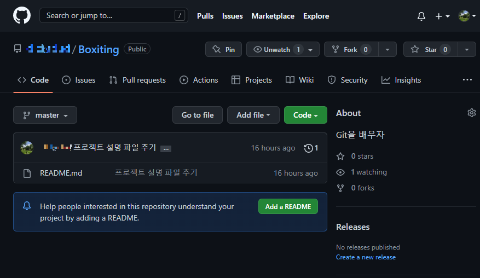The image size is (480, 278).
Task: Open the Add file dropdown
Action: 253,115
